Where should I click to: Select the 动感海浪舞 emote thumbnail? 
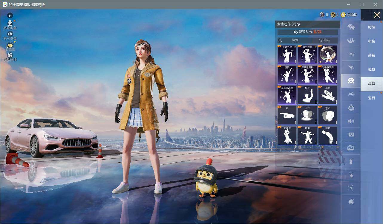point(328,75)
